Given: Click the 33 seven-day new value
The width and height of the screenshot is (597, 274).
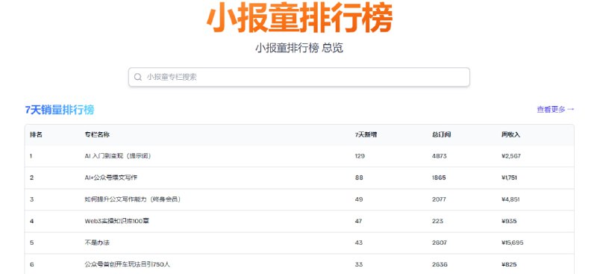Looking at the screenshot, I should (359, 264).
